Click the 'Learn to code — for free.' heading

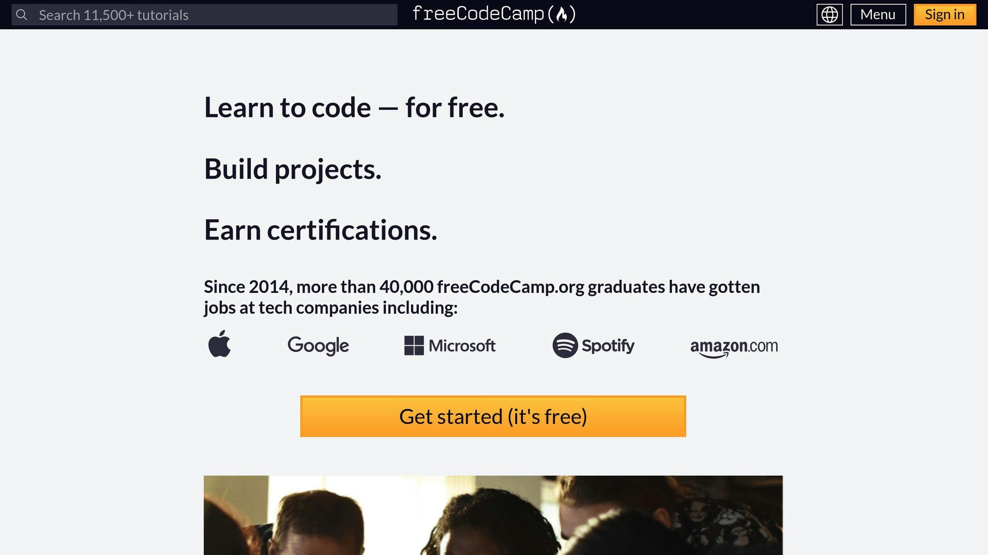355,107
